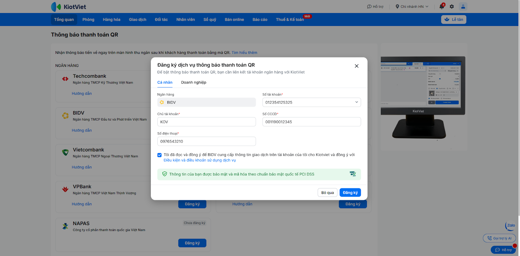Open the Gọi trợ lý AI button
The width and height of the screenshot is (520, 256).
[499, 238]
